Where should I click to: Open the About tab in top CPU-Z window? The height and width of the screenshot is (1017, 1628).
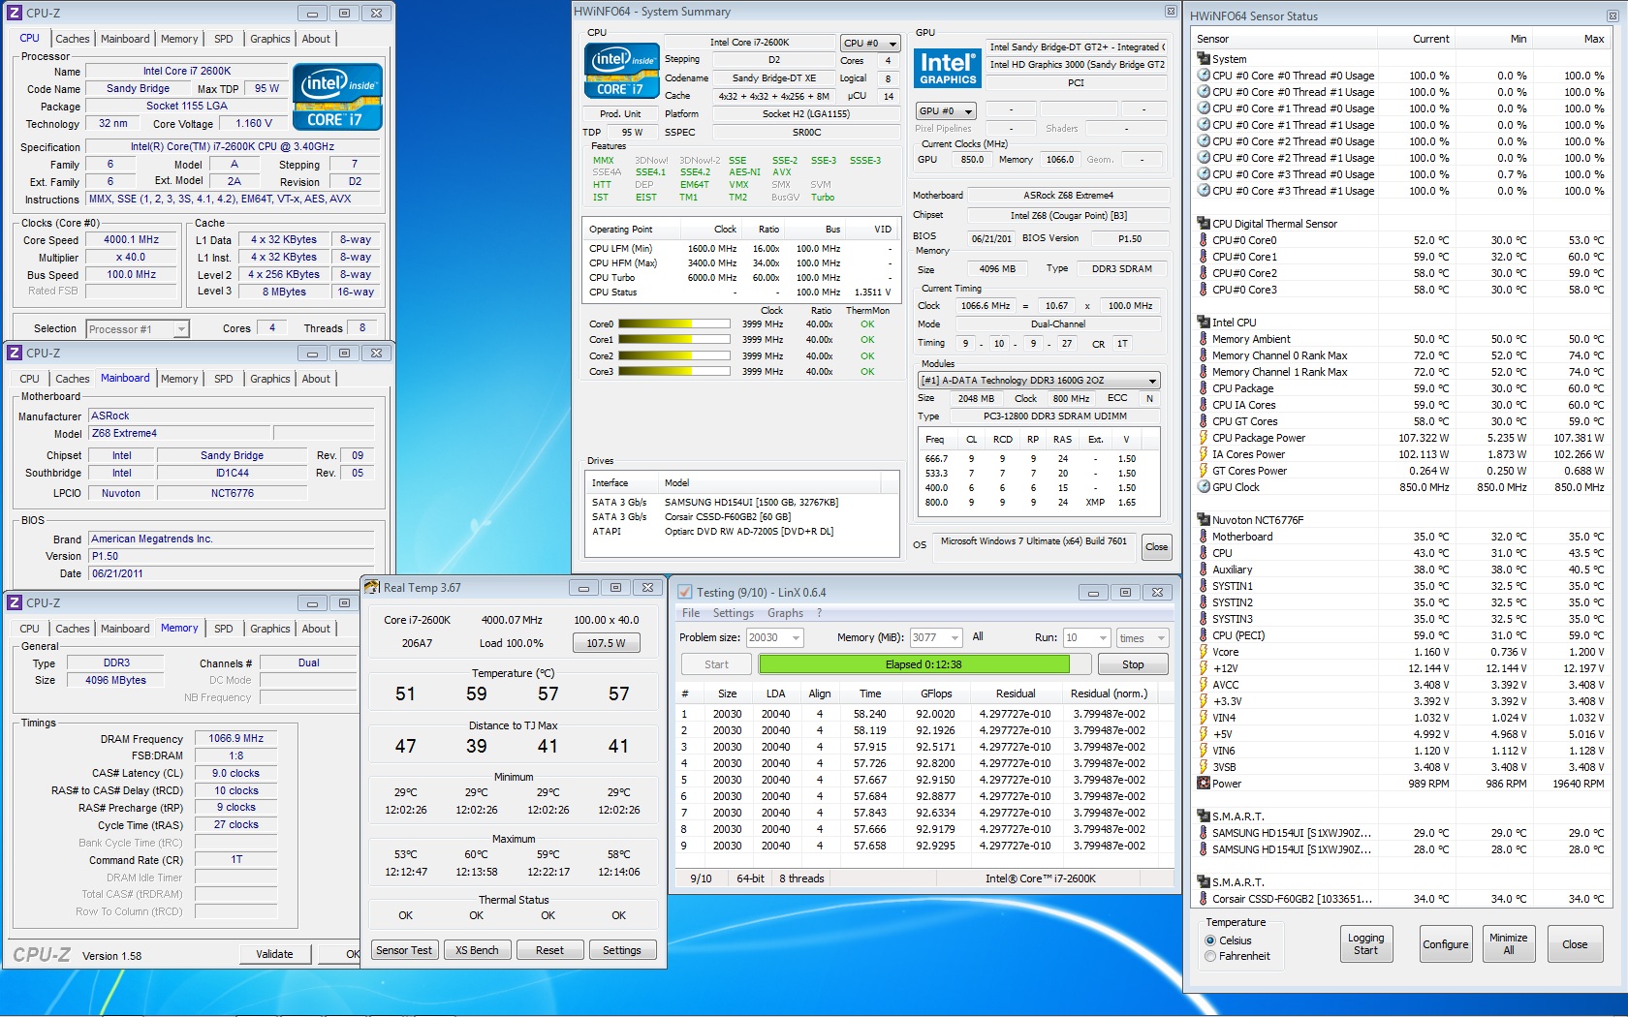(x=316, y=39)
